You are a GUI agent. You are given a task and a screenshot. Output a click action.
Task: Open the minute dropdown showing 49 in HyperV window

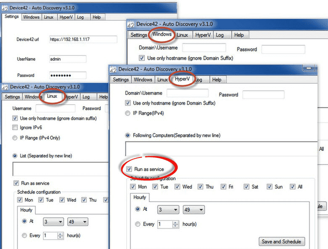194,210
